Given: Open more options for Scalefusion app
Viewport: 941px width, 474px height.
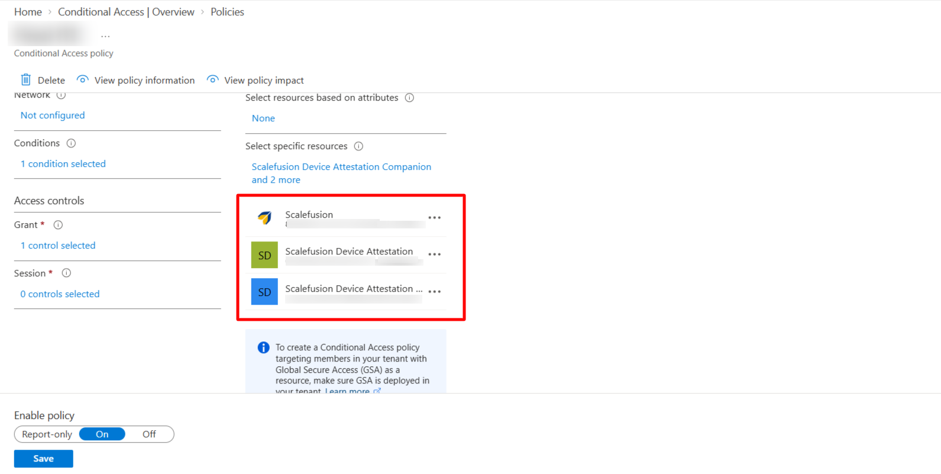Looking at the screenshot, I should click(x=435, y=218).
